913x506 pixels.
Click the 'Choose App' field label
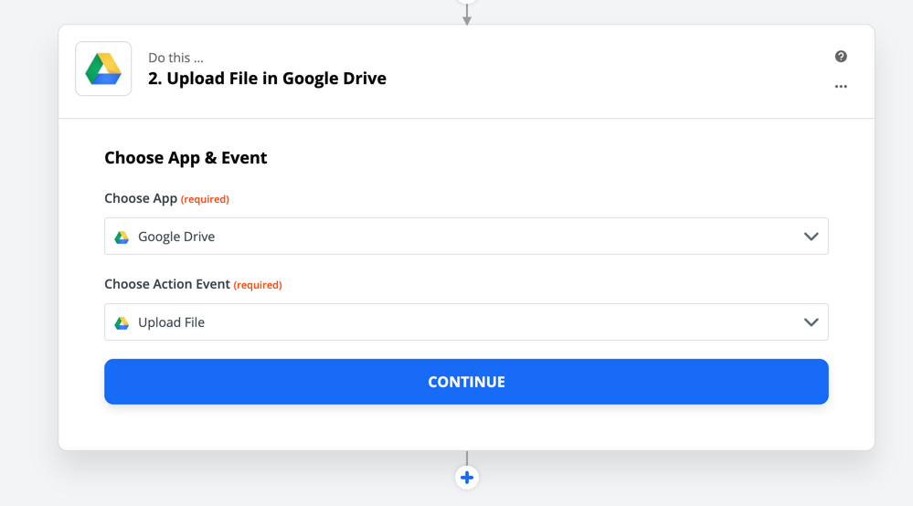pos(141,198)
